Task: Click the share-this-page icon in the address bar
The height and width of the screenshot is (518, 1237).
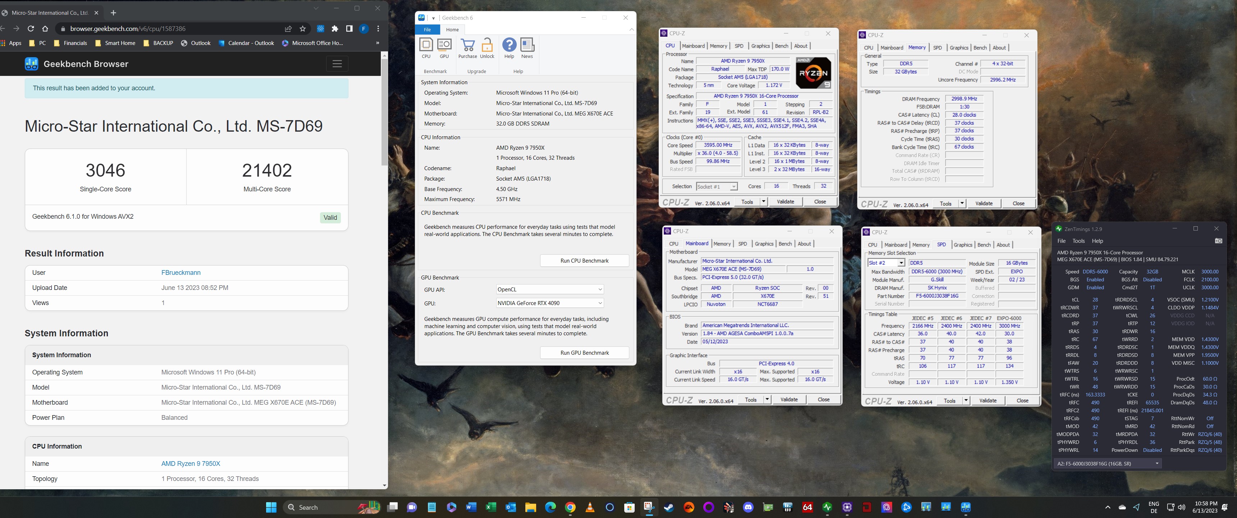Action: (x=288, y=29)
